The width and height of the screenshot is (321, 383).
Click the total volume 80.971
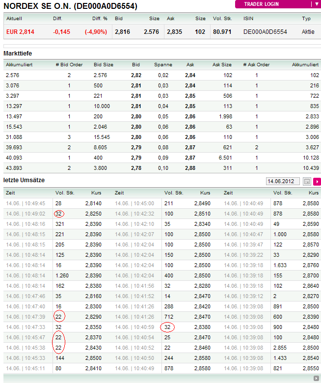222,32
